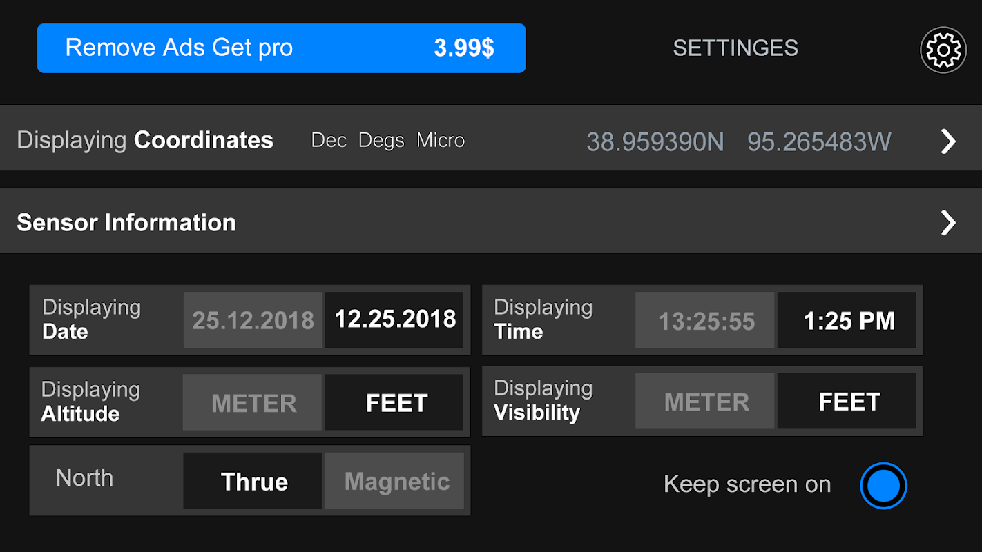This screenshot has height=552, width=982.
Task: Set altitude units to METER
Action: (x=253, y=403)
